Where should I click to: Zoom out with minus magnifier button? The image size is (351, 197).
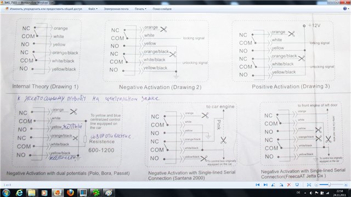316,185
